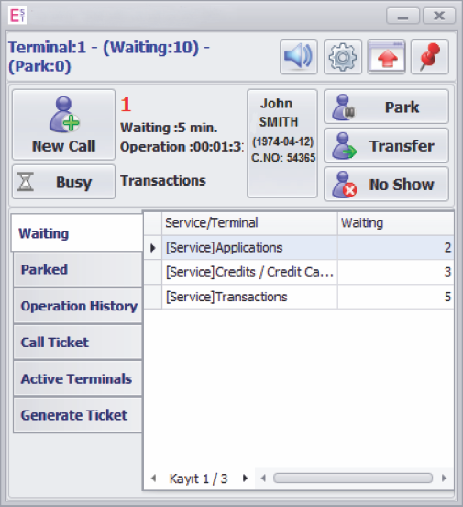
Task: Open settings with the gear icon
Action: (x=343, y=57)
